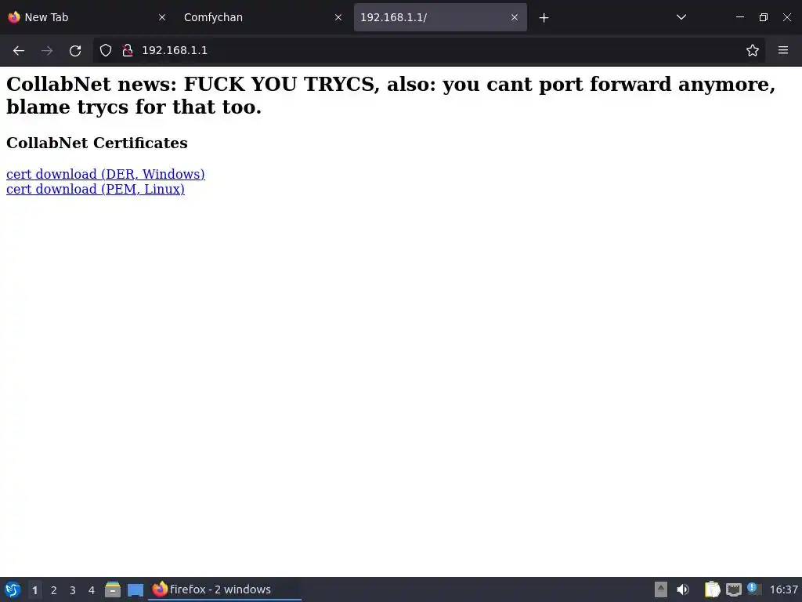Download the DER Windows certificate
This screenshot has height=602, width=802.
(106, 174)
